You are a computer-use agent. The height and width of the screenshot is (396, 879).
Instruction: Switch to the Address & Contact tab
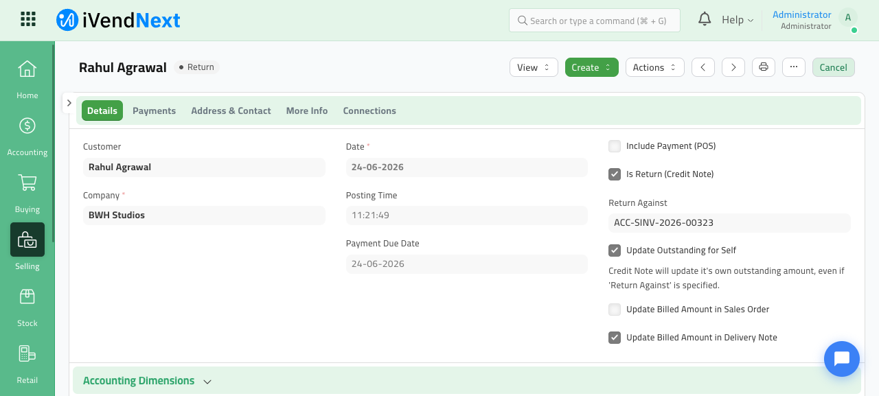[231, 110]
